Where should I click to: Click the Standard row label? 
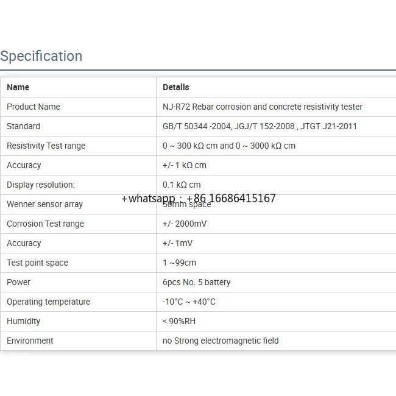pos(23,126)
